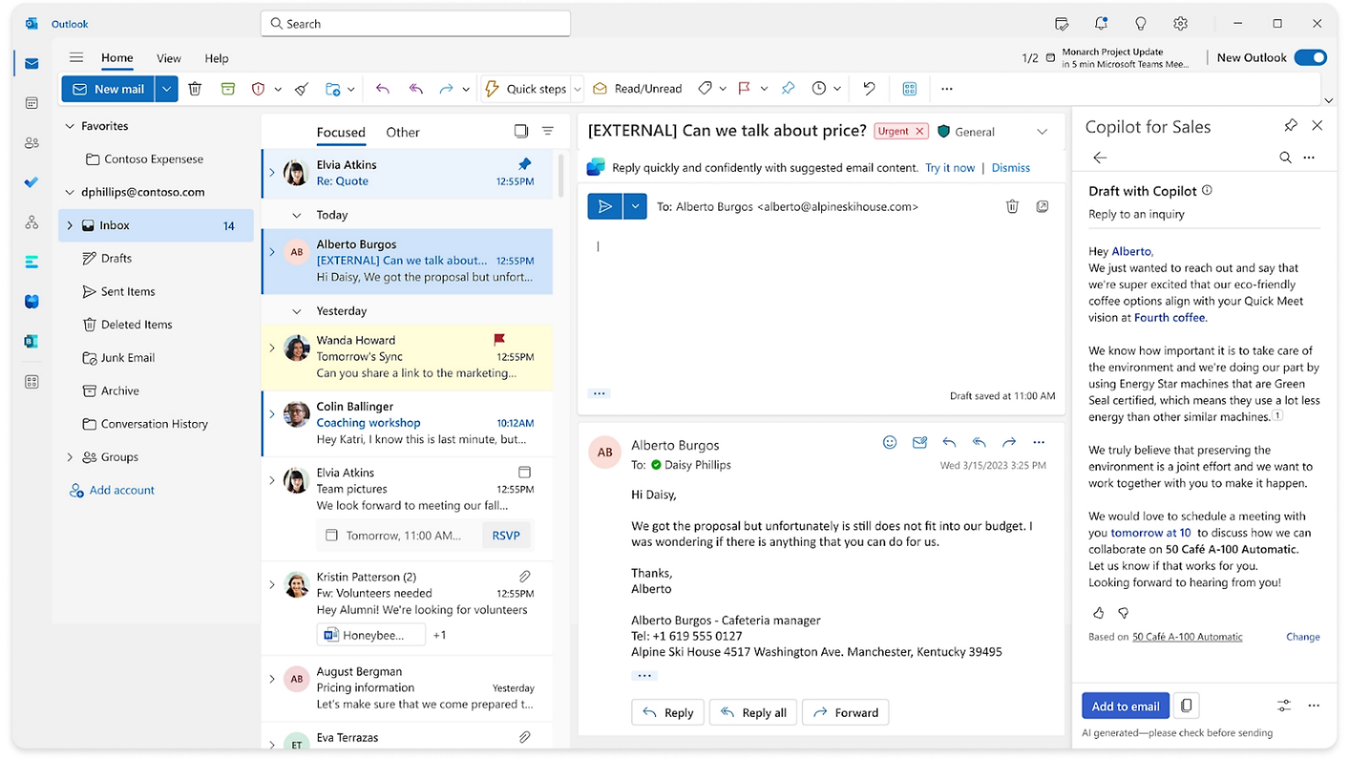The image size is (1349, 759).
Task: Open the View menu
Action: (168, 58)
